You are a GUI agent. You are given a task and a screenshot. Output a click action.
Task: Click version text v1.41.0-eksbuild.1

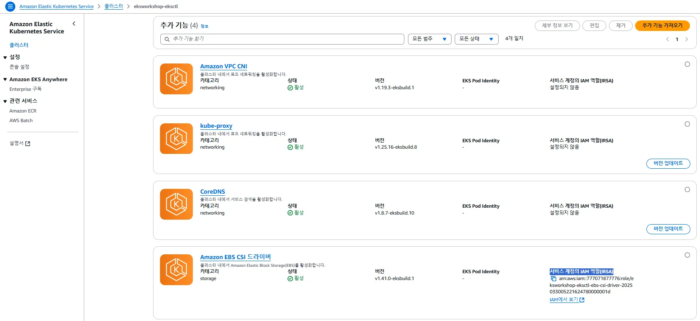coord(394,278)
